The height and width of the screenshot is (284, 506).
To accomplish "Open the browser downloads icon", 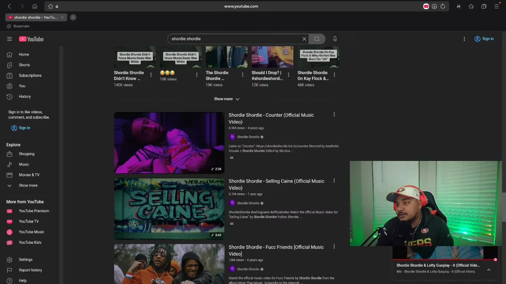I will point(434,6).
